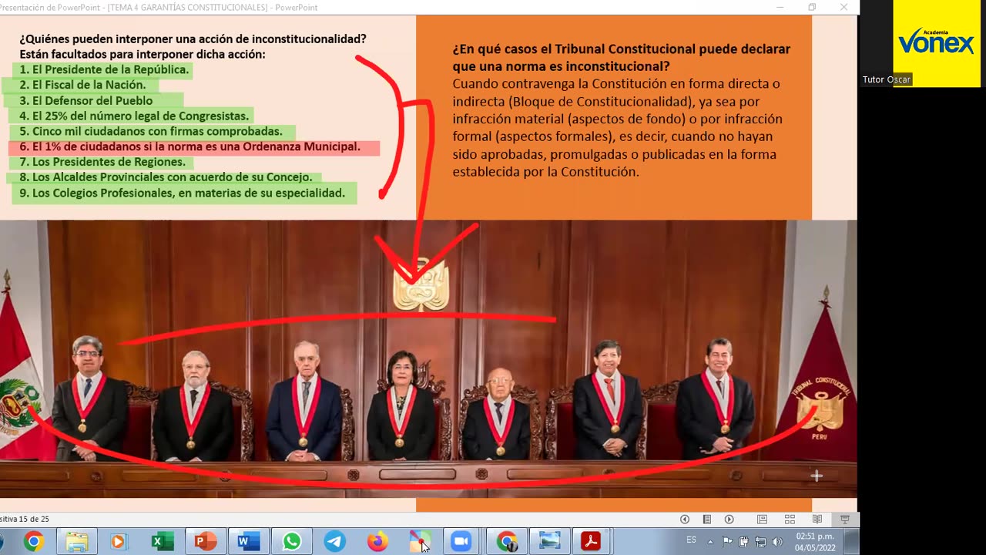The image size is (986, 555).
Task: Click the Show Desktop strip
Action: coord(852,542)
